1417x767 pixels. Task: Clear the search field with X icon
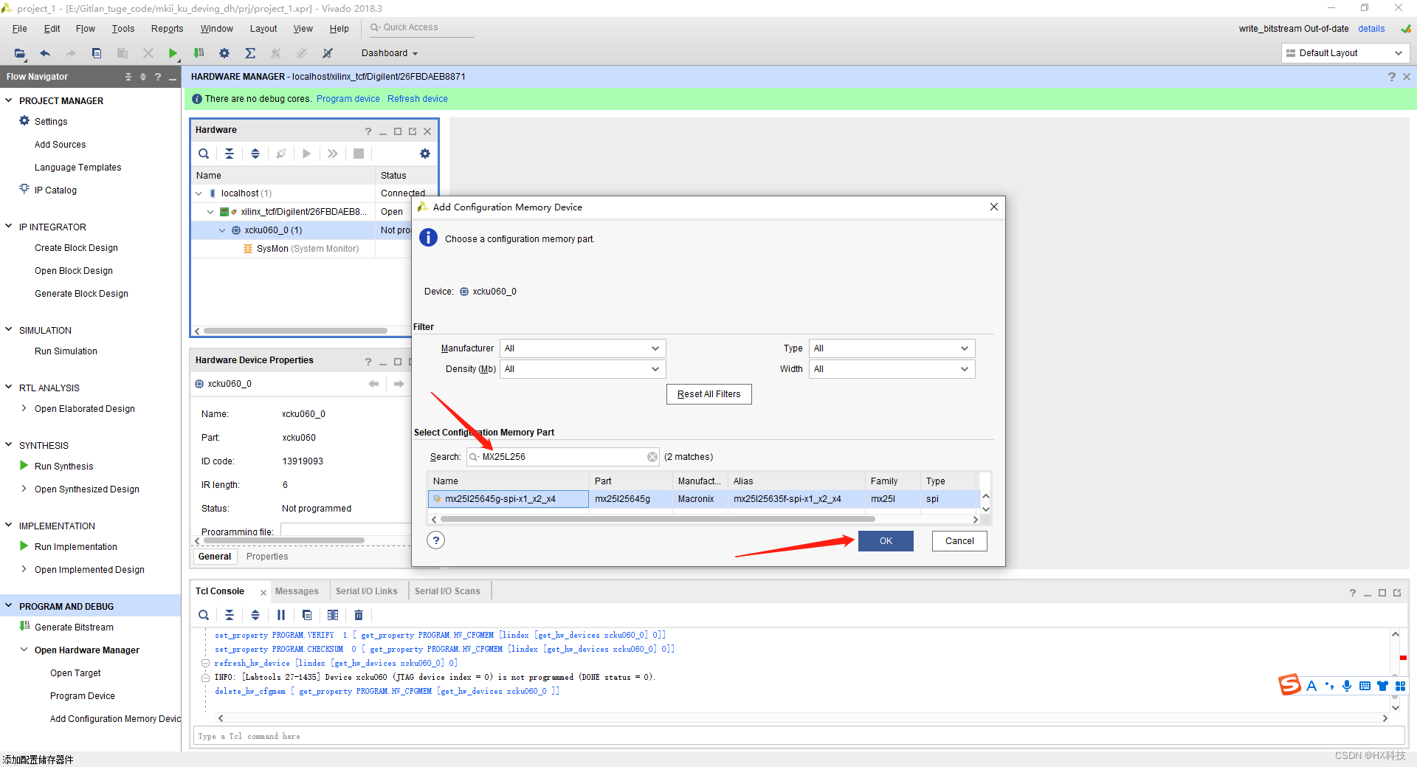(x=652, y=457)
